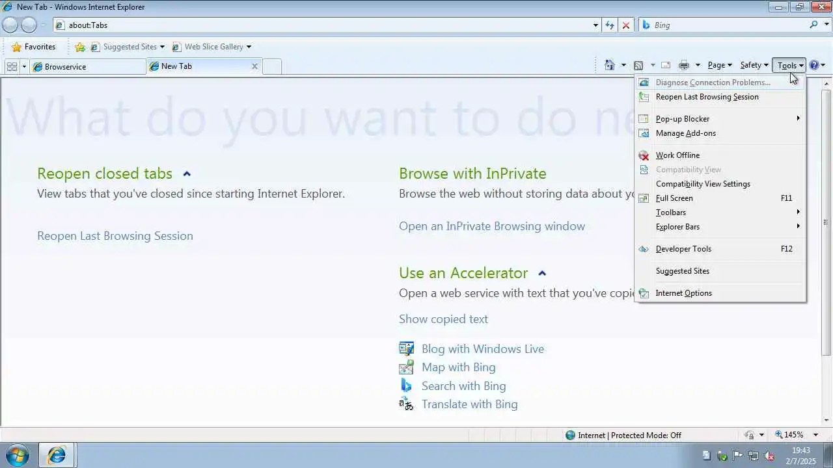Click the globe Internet zone icon

click(571, 435)
